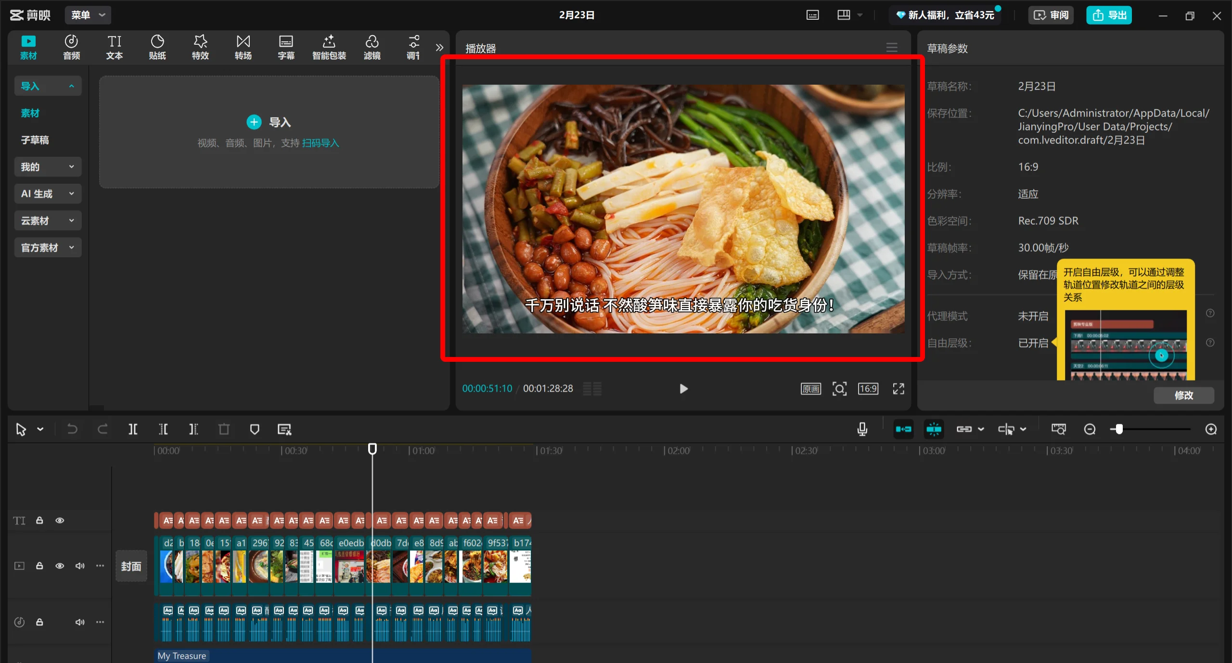Click the fullscreen preview icon
This screenshot has height=663, width=1232.
(898, 389)
